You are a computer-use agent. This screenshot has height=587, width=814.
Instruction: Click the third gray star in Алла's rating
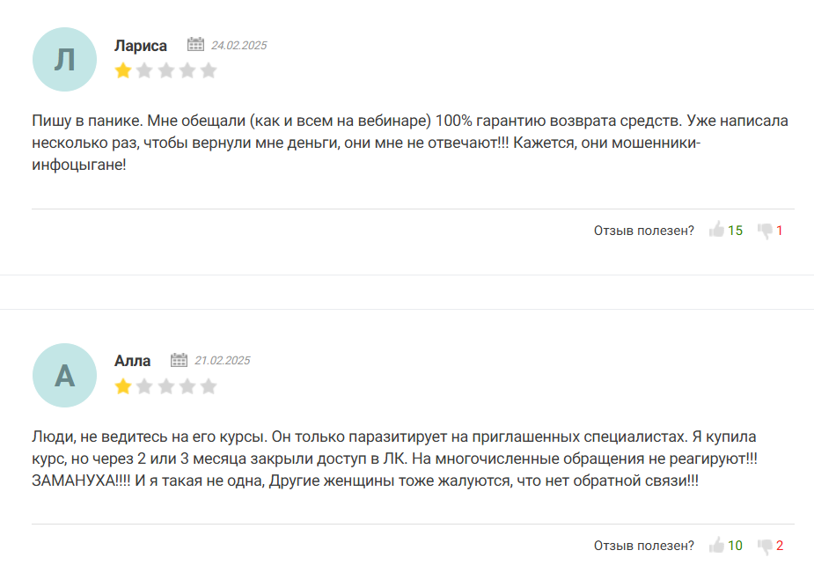(165, 385)
